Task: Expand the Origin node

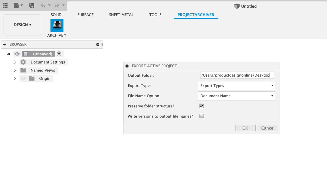Action: 15,79
